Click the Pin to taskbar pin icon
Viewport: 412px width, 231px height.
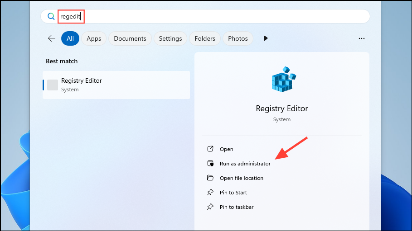[x=210, y=207]
